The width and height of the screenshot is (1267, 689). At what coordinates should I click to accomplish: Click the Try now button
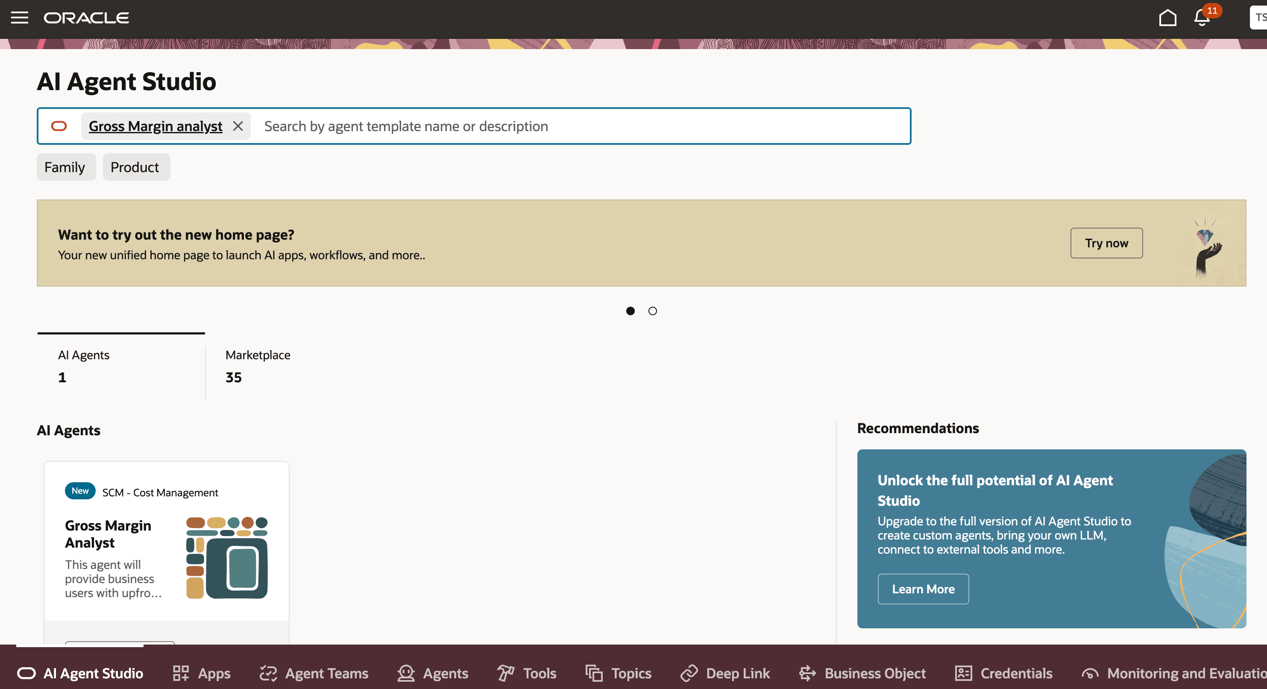pos(1106,243)
